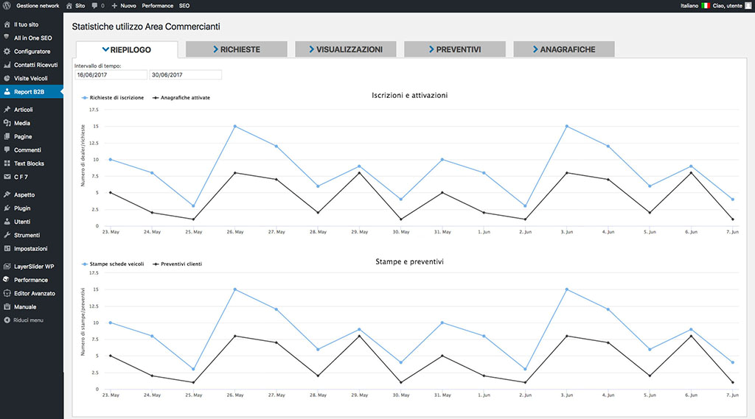
Task: Click the LayerSlider WP sidebar icon
Action: coord(7,267)
